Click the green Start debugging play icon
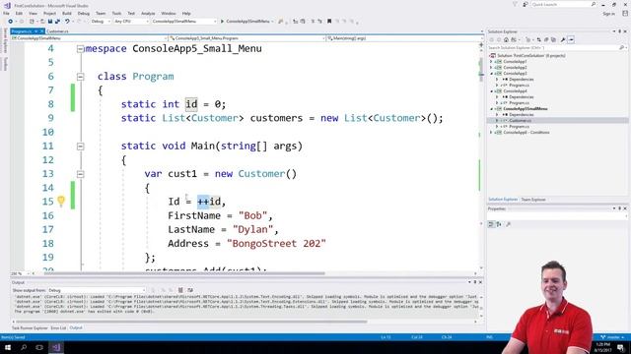631x354 pixels. 222,22
